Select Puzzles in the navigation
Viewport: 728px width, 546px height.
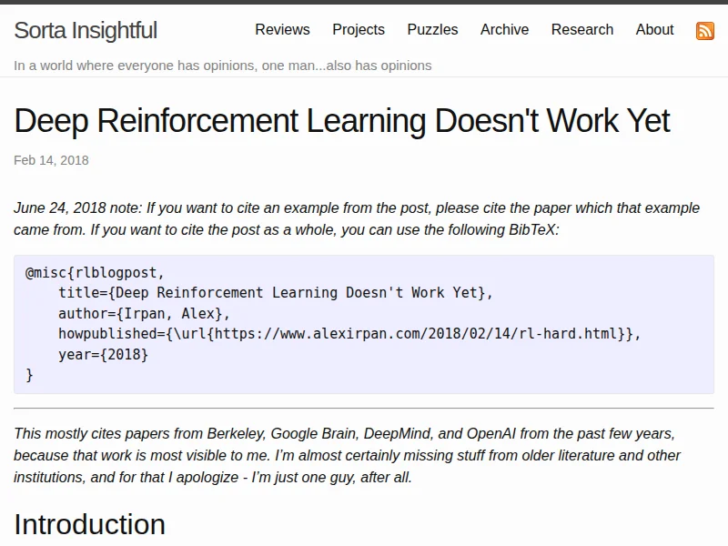(432, 30)
